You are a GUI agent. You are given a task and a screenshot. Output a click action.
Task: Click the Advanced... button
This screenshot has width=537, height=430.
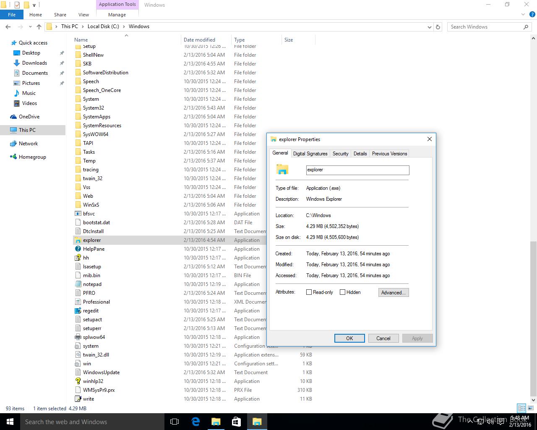(393, 293)
